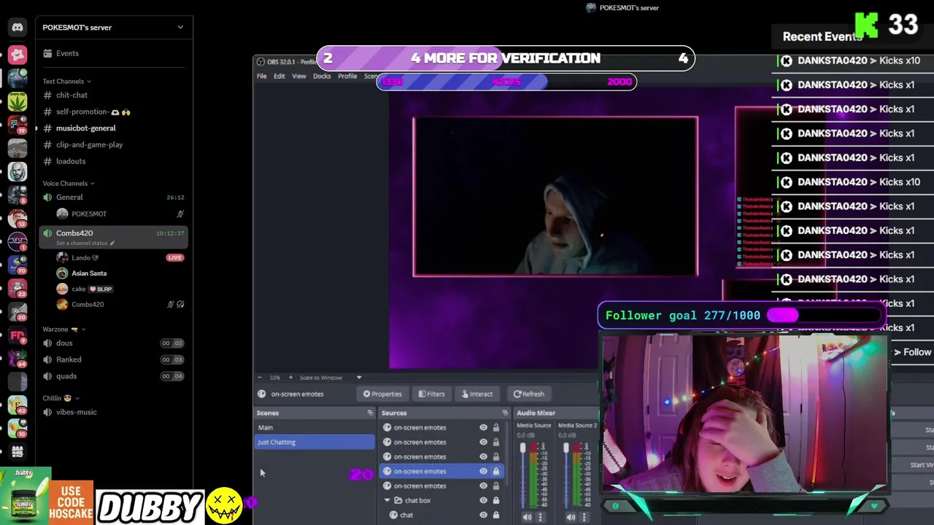Toggle lock on topmost on-screen emotes source
Screen dimensions: 934x525
click(x=496, y=427)
